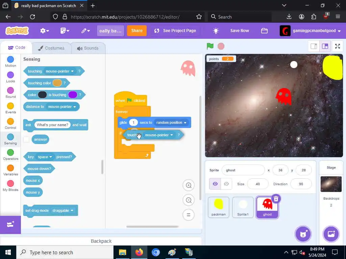This screenshot has height=259, width=346.
Task: Pick the dark color swatch in color block
Action: [x=42, y=95]
